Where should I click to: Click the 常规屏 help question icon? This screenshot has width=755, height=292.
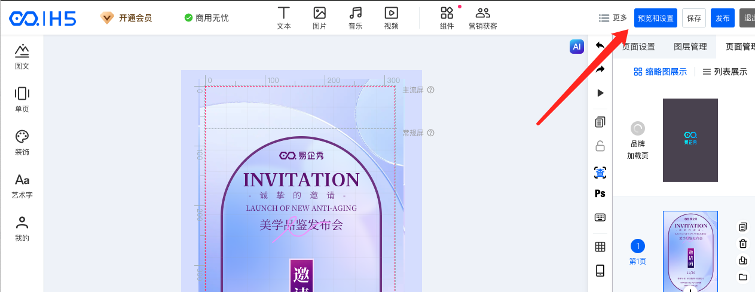tap(430, 133)
